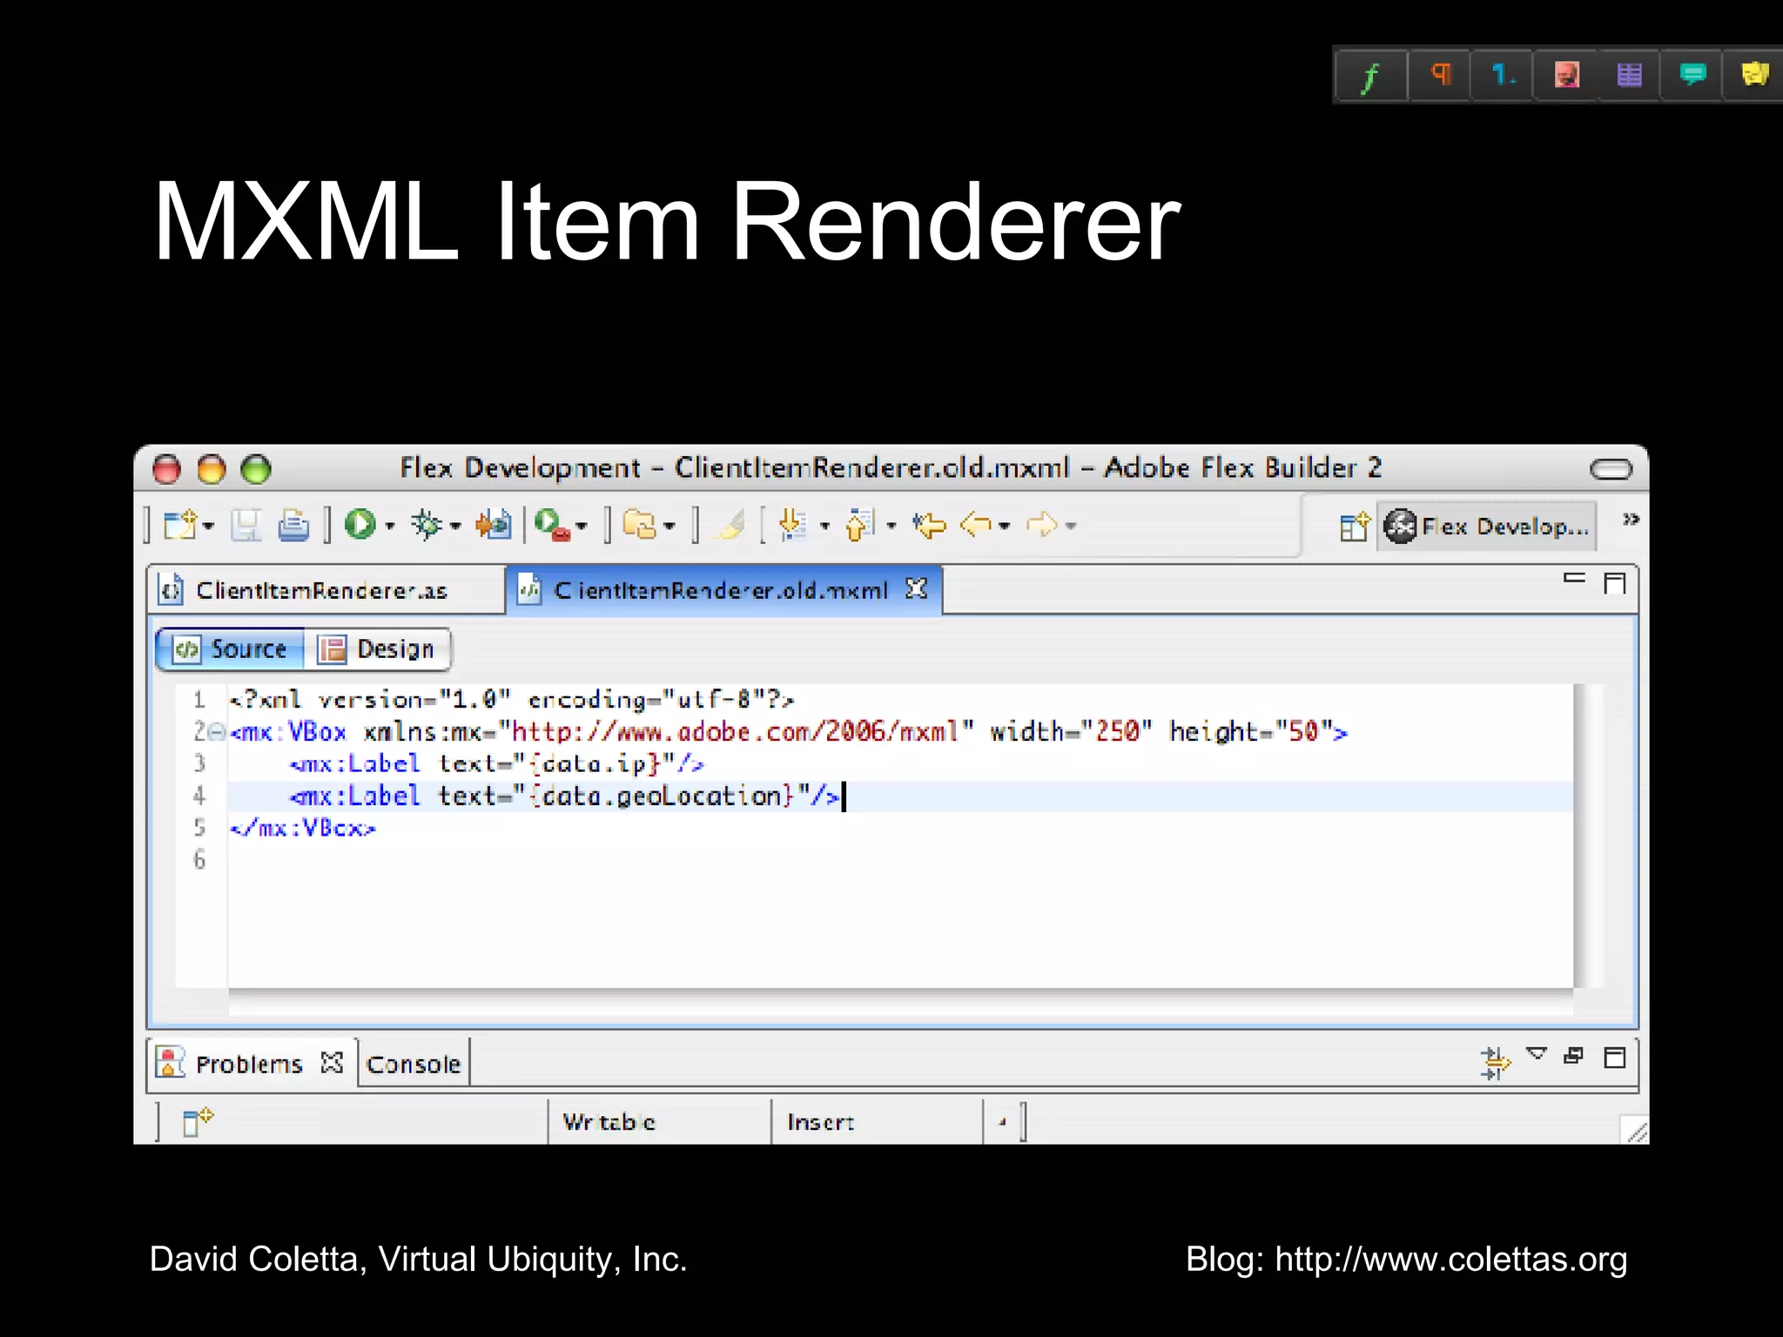Click the Insert mode status field

click(877, 1122)
